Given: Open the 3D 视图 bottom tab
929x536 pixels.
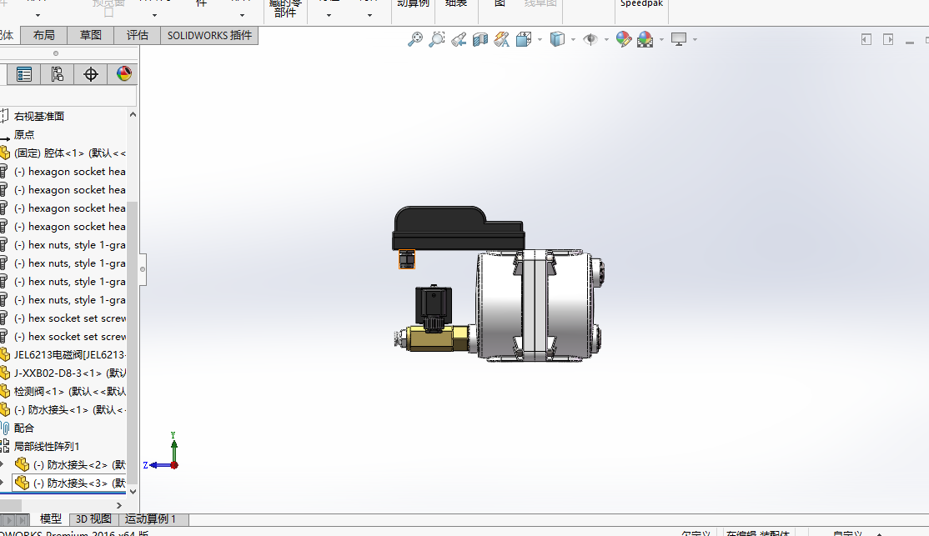Looking at the screenshot, I should (x=93, y=519).
